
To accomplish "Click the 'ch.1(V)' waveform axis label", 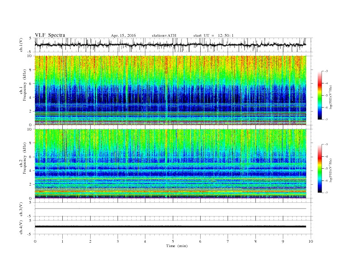I will coord(21,45).
